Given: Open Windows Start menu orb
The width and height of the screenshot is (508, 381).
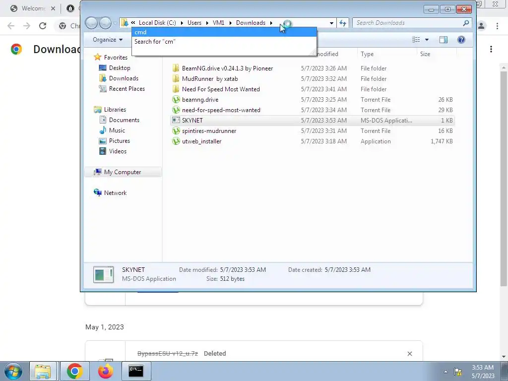Looking at the screenshot, I should (x=13, y=371).
